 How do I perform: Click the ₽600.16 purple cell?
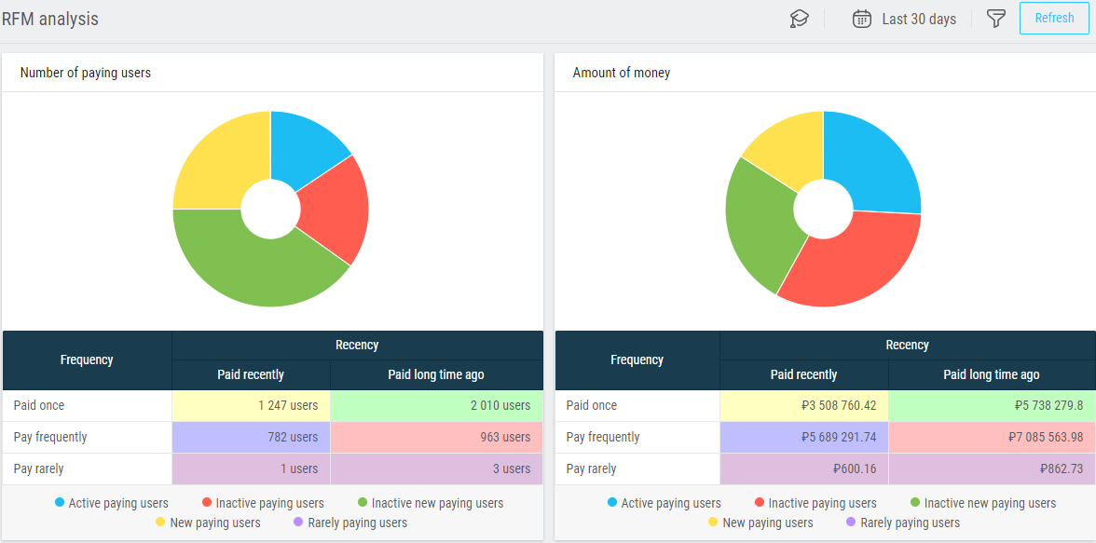pos(803,468)
